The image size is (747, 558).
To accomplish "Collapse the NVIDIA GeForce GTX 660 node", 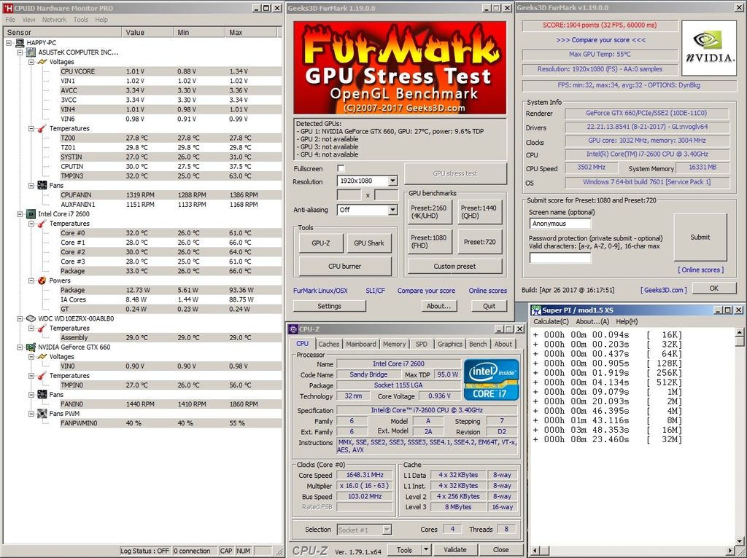I will click(x=20, y=347).
